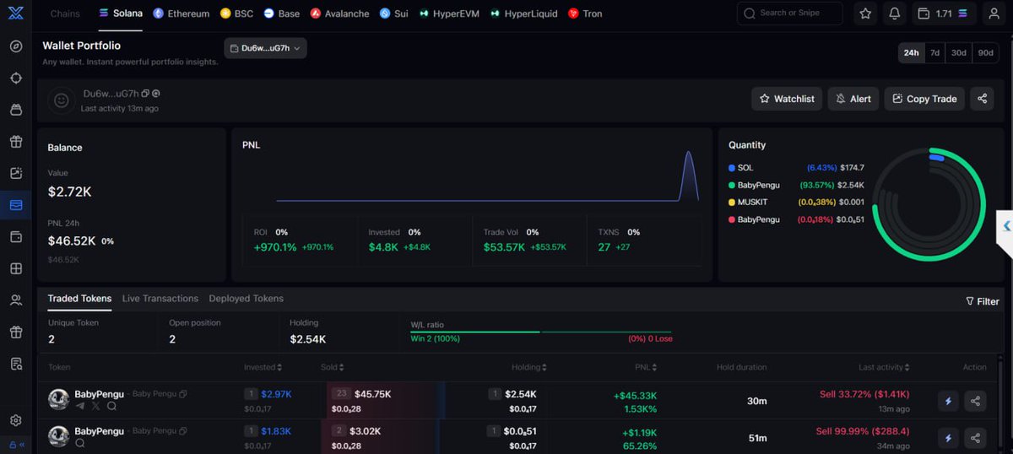Open the crosshair sniper icon in sidebar
Image resolution: width=1013 pixels, height=454 pixels.
click(16, 78)
